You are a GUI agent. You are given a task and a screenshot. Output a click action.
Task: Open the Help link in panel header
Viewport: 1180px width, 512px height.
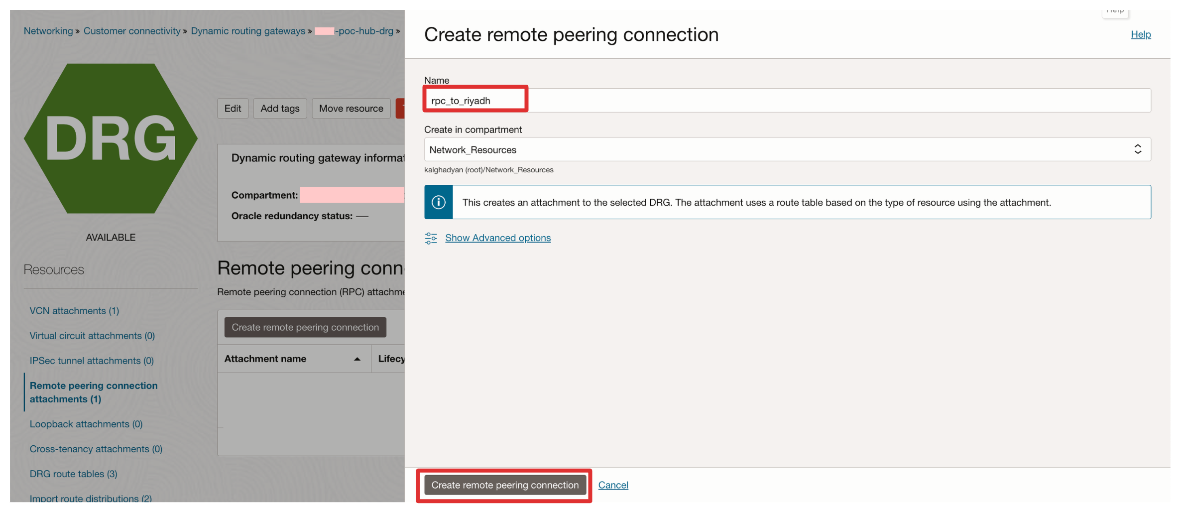point(1140,34)
